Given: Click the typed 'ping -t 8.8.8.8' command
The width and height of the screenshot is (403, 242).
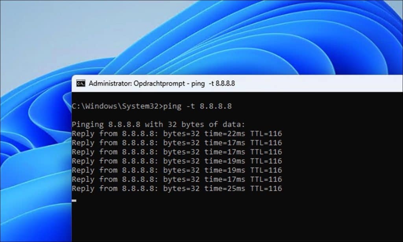Looking at the screenshot, I should [x=198, y=106].
